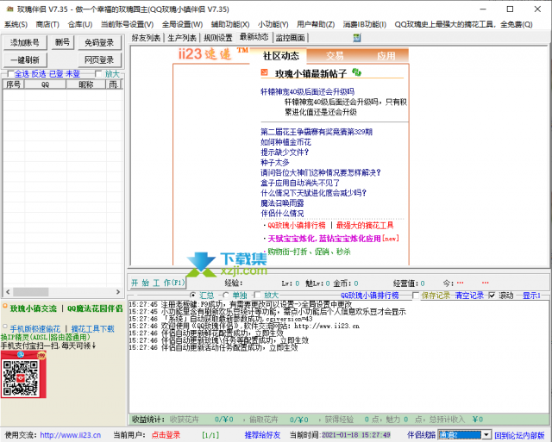Open the 全局设置(W) menu
This screenshot has height=442, width=552.
(x=181, y=24)
